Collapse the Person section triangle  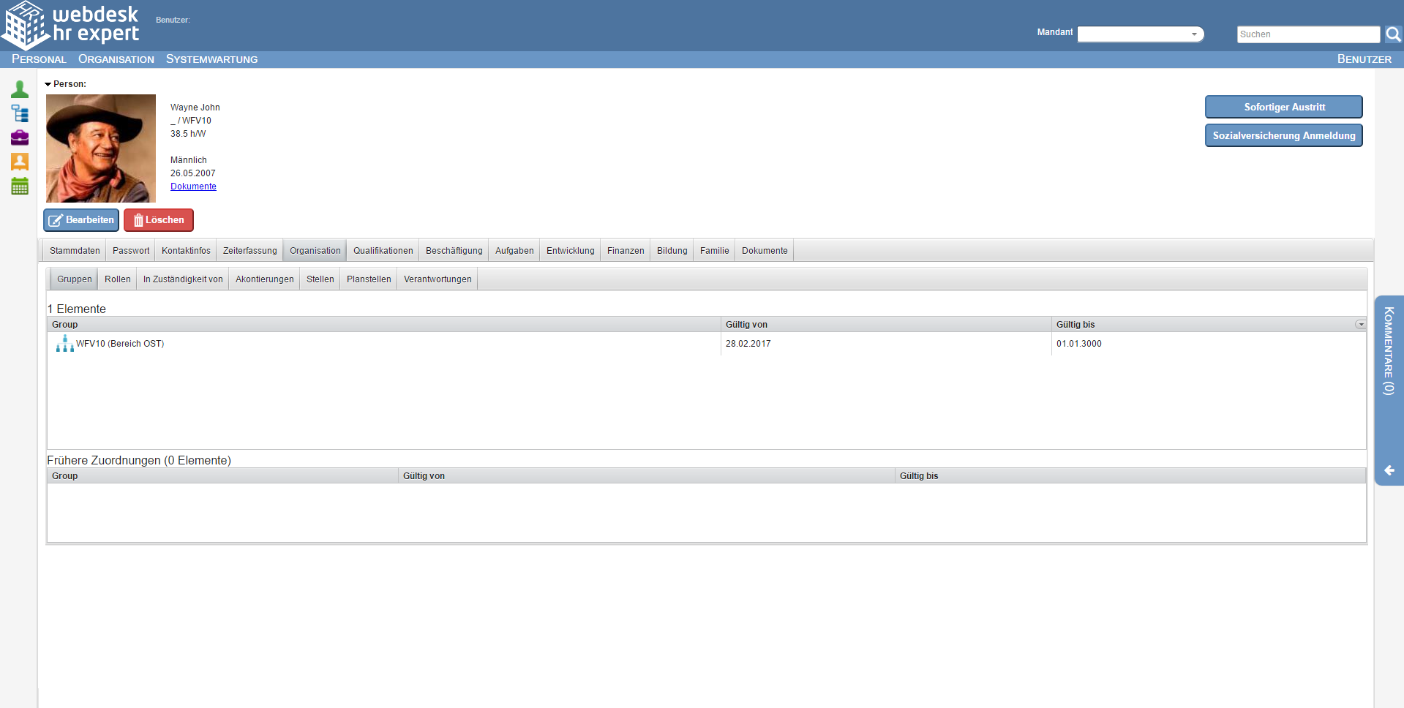click(48, 85)
